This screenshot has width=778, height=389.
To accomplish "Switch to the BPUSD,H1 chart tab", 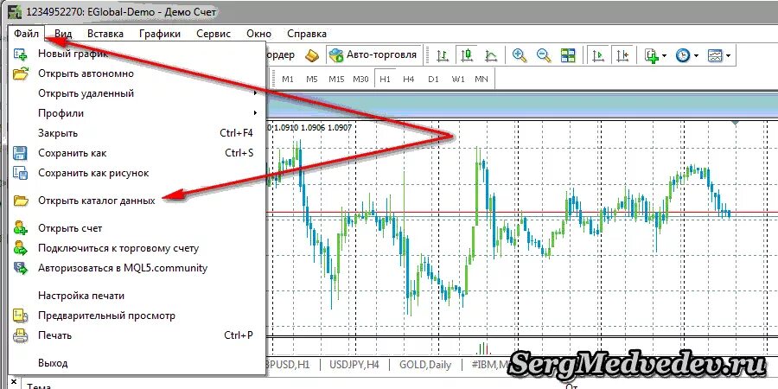I will (289, 365).
